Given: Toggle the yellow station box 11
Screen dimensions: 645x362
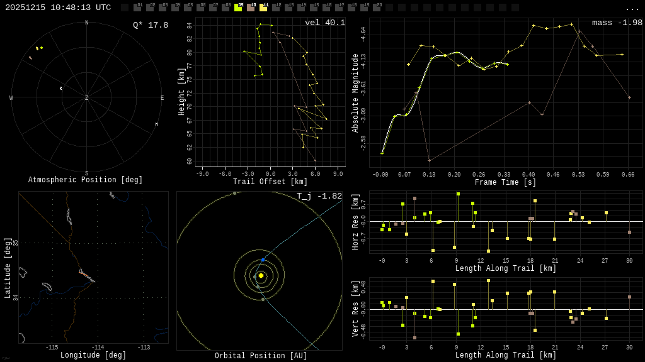Looking at the screenshot, I should click(x=263, y=8).
